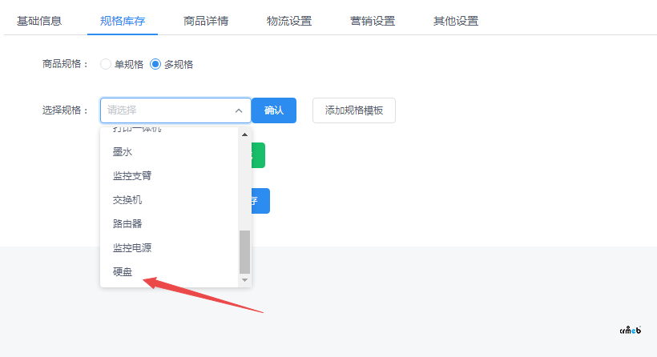Open the 物流设置 tab

point(289,21)
